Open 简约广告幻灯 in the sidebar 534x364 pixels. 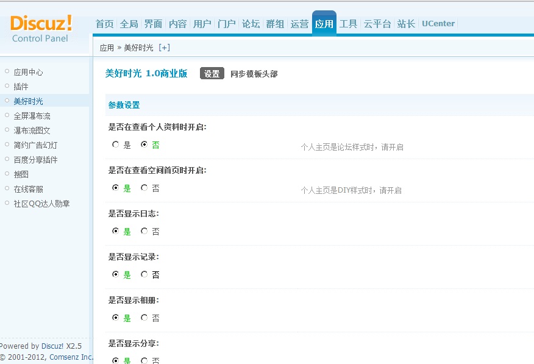point(35,145)
